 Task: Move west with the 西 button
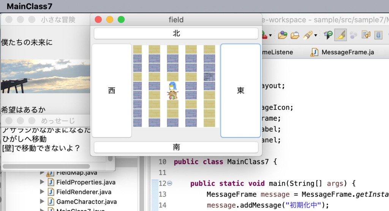coord(112,90)
